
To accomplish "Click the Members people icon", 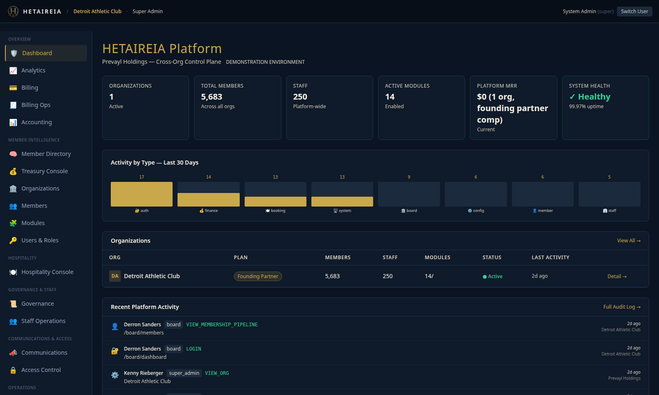I will (13, 206).
